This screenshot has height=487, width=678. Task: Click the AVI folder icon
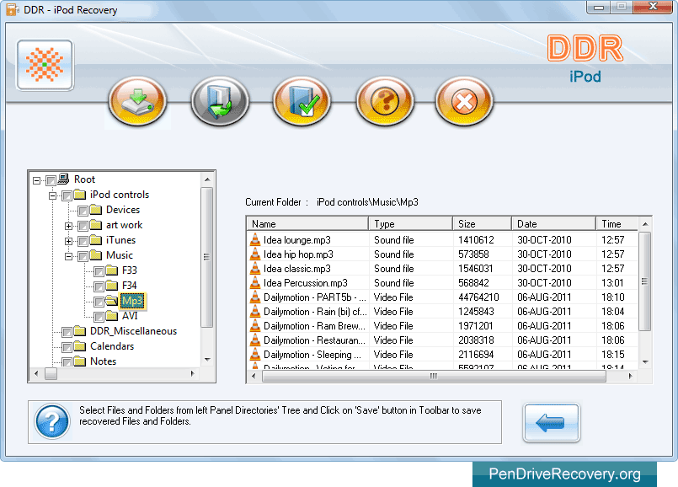coord(111,316)
